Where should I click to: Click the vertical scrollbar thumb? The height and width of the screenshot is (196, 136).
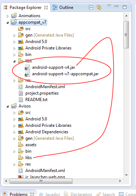(x=126, y=35)
